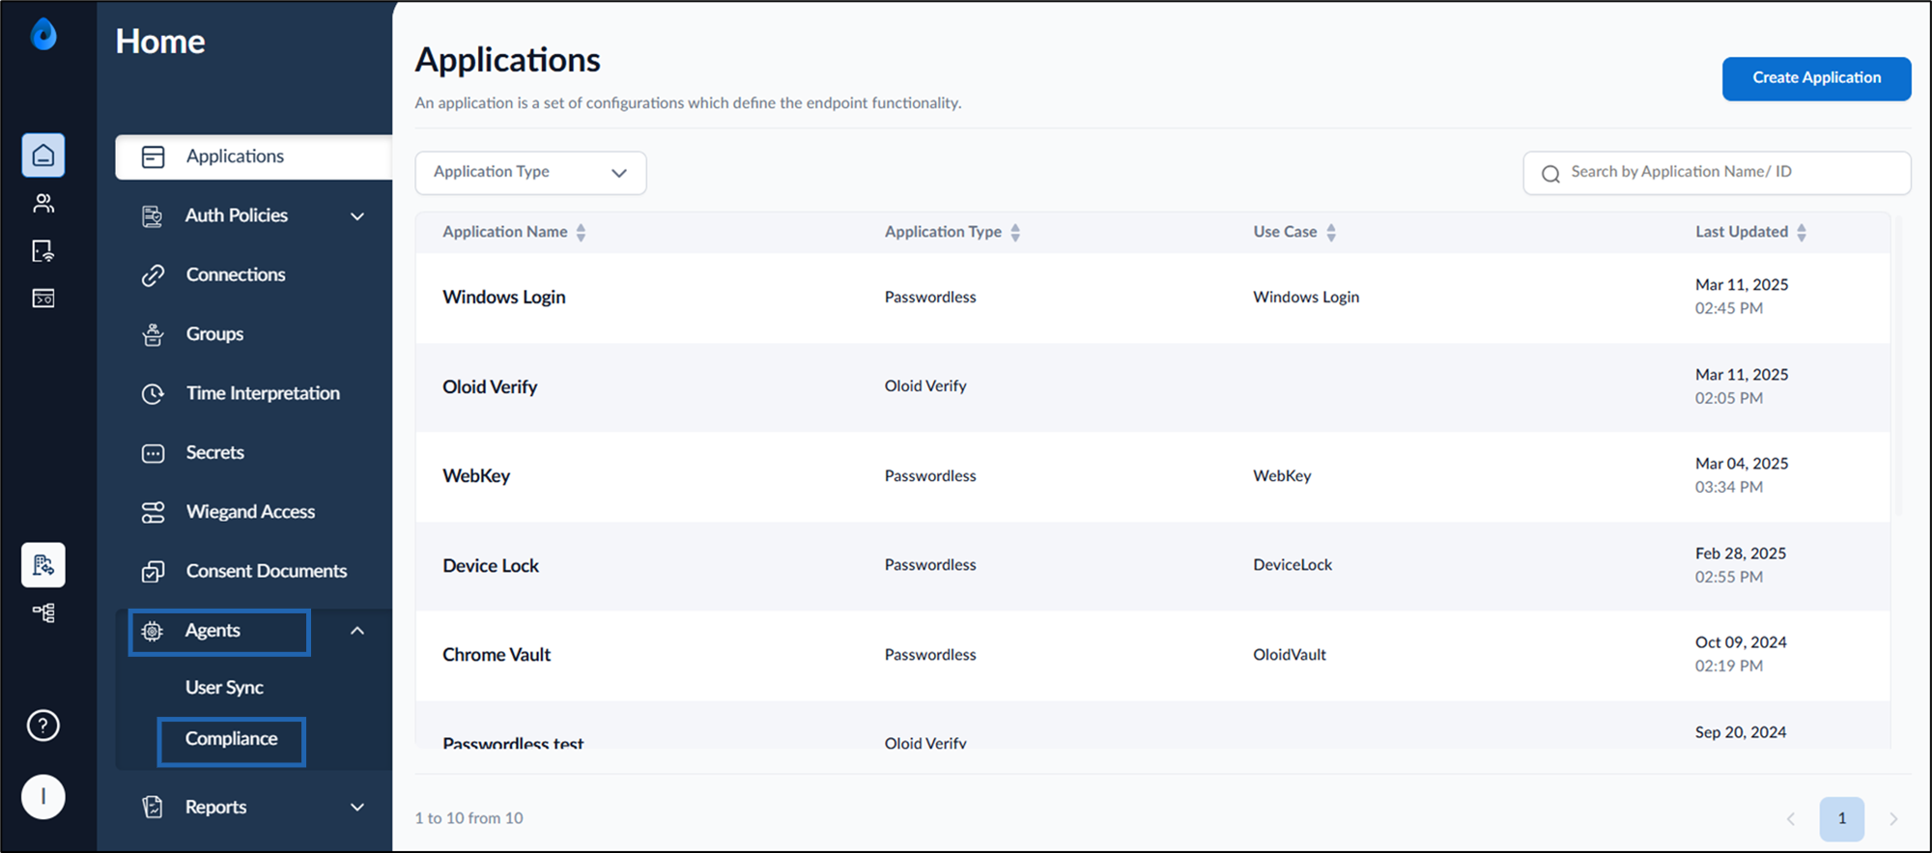Expand the Auth Policies submenu chevron
Viewport: 1932px width, 853px height.
(357, 216)
